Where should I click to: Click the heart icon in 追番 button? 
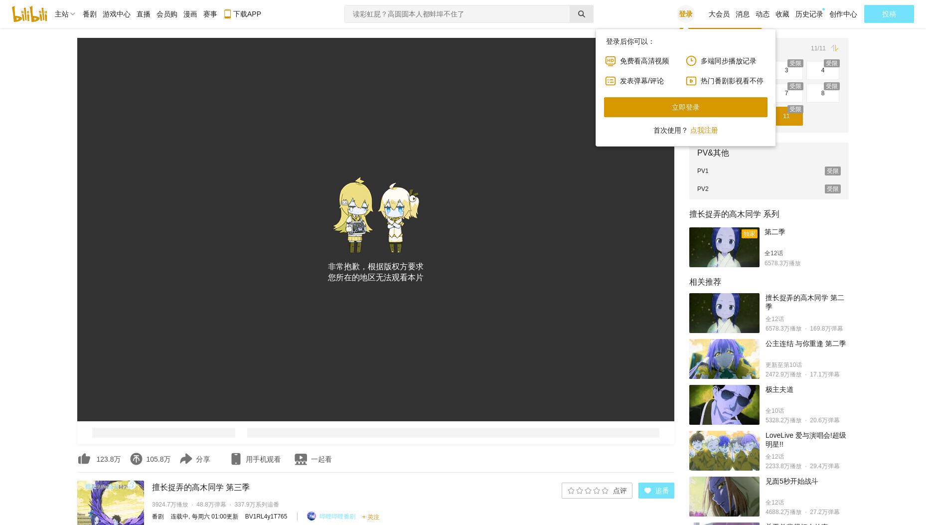pos(647,491)
